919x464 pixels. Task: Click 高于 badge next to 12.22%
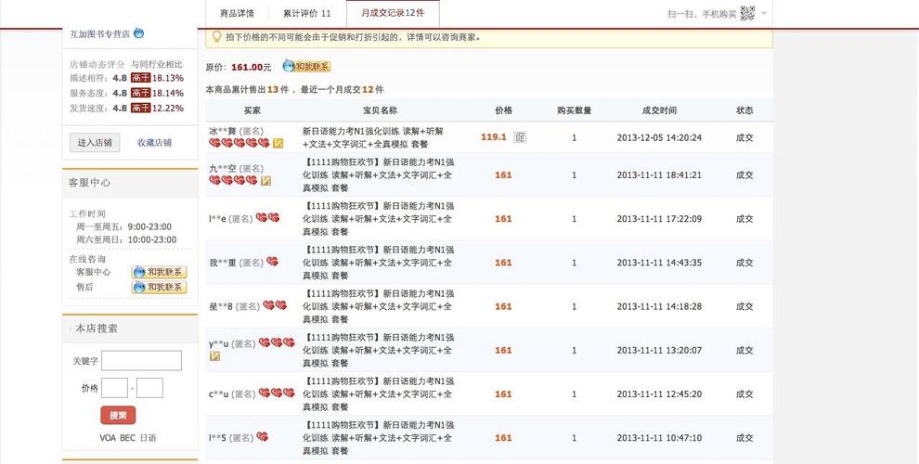click(x=141, y=108)
